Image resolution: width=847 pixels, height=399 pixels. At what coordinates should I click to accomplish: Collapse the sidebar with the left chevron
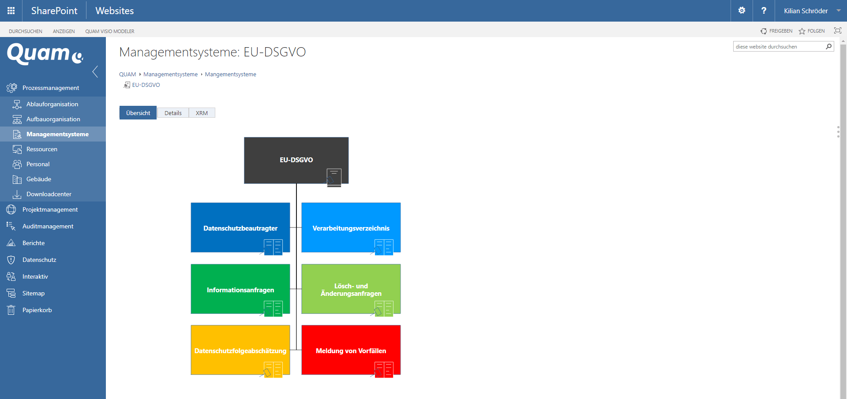pos(95,71)
